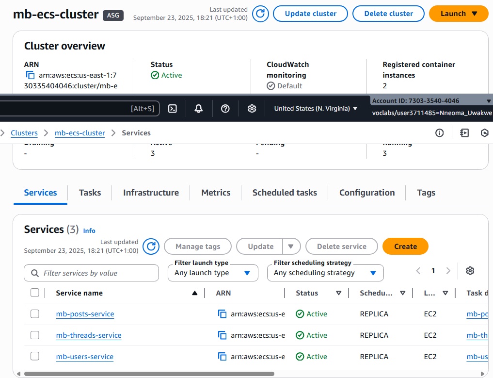493x378 pixels.
Task: Open mb-threads task definition link
Action: (x=477, y=335)
